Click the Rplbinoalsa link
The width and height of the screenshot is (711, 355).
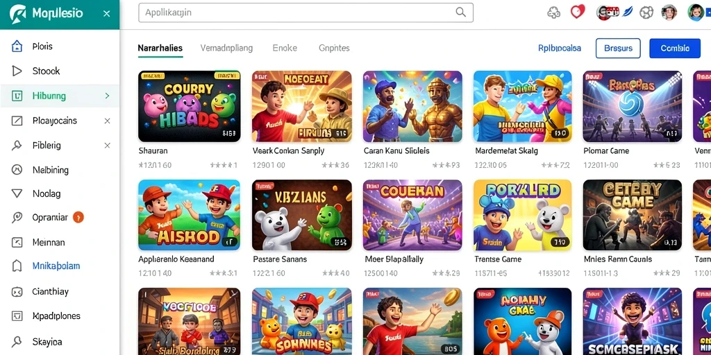[x=560, y=48]
